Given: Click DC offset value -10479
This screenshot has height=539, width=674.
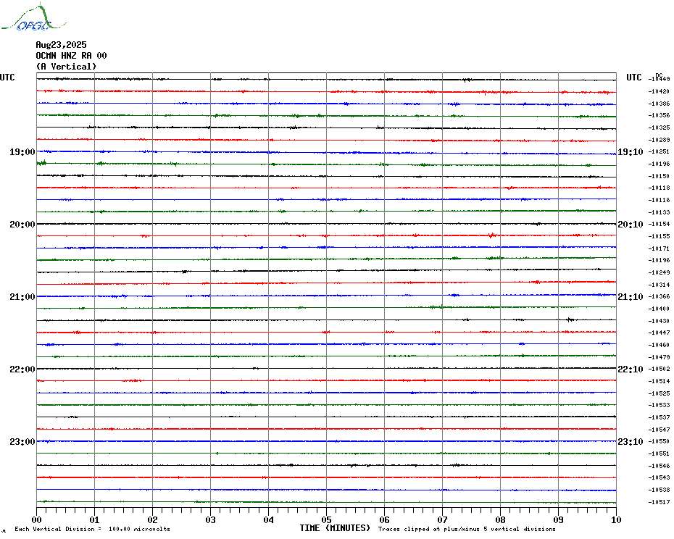Looking at the screenshot, I should pos(660,357).
